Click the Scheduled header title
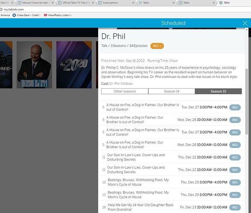251x213 pixels. [x=173, y=23]
